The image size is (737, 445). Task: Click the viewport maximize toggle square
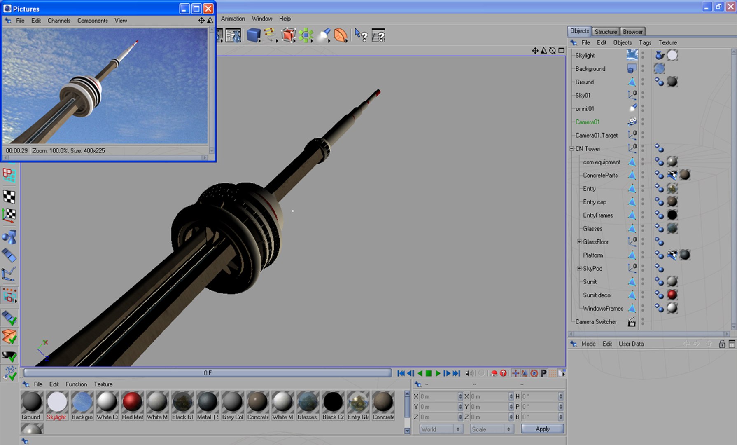pyautogui.click(x=561, y=51)
